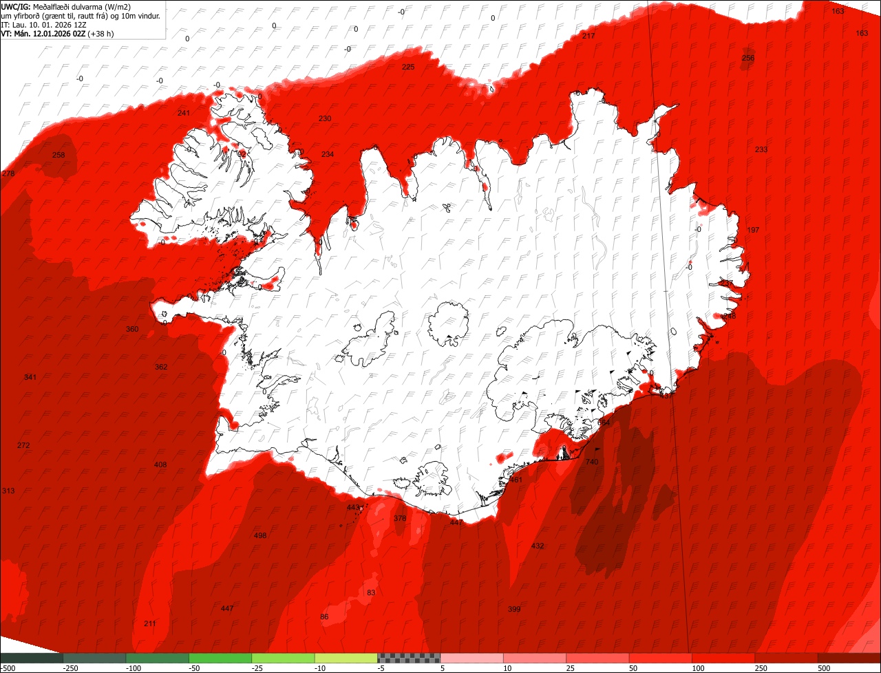Click the flux value 362 in Faxaflói bay
The width and height of the screenshot is (881, 673).
[x=161, y=367]
